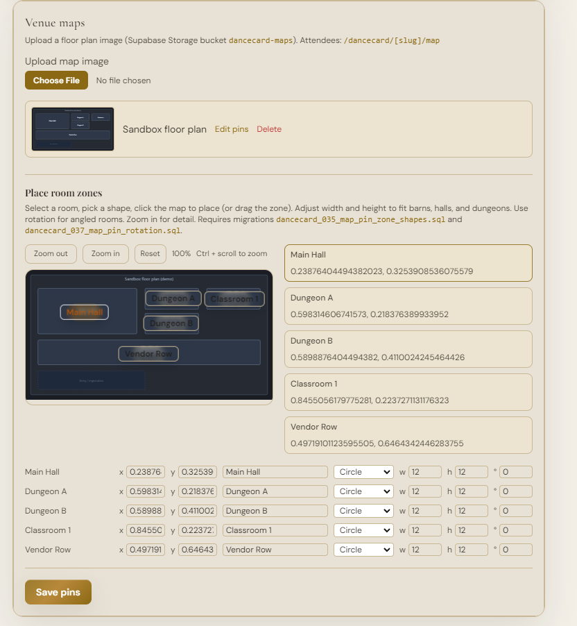Click the Classroom 1 label text field
The height and width of the screenshot is (626, 577).
pyautogui.click(x=275, y=530)
